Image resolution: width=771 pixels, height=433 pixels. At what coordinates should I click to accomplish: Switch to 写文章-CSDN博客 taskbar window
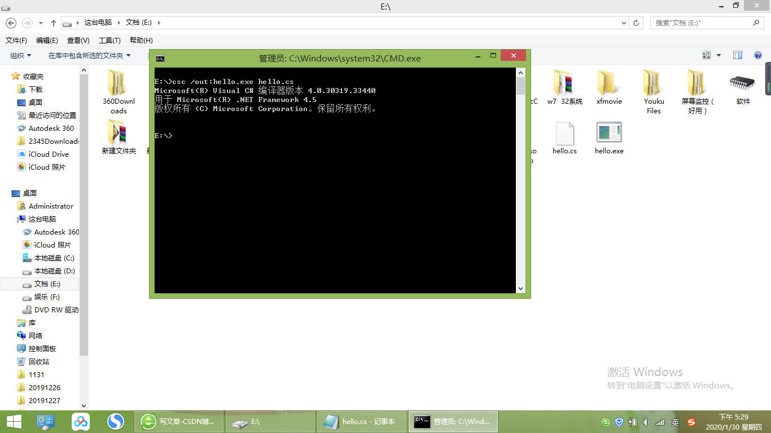pos(179,422)
